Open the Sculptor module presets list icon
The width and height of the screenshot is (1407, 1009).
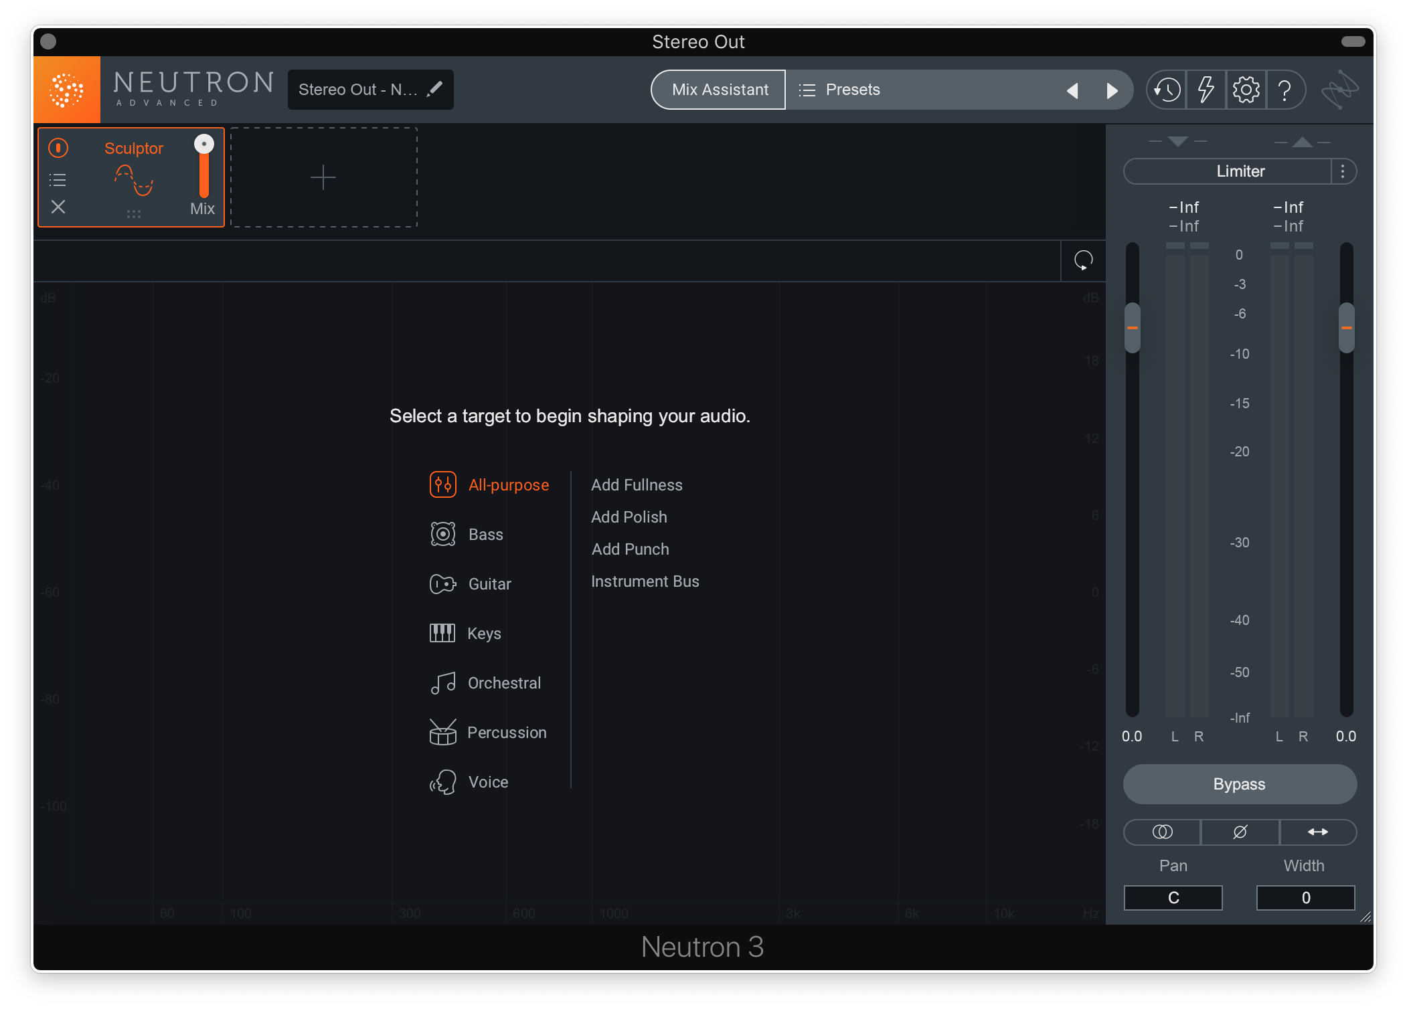click(58, 179)
